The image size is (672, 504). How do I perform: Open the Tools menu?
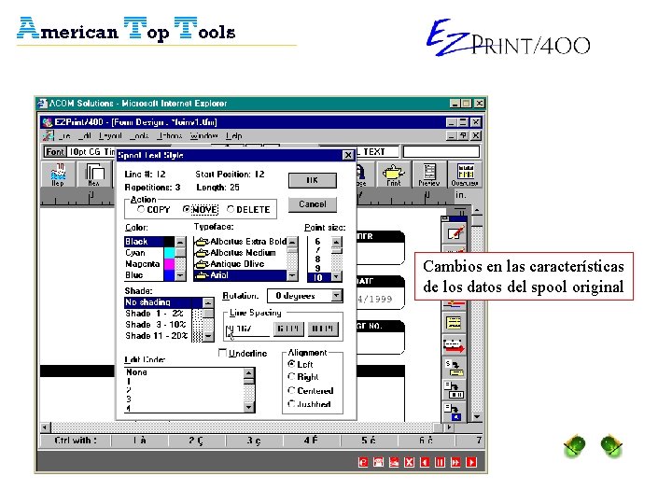click(x=140, y=136)
